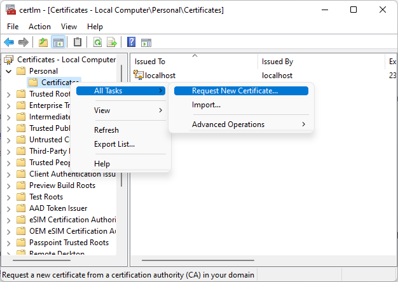Viewport: 398px width, 282px height.
Task: Click the blue Help toolbar icon
Action: pos(131,43)
